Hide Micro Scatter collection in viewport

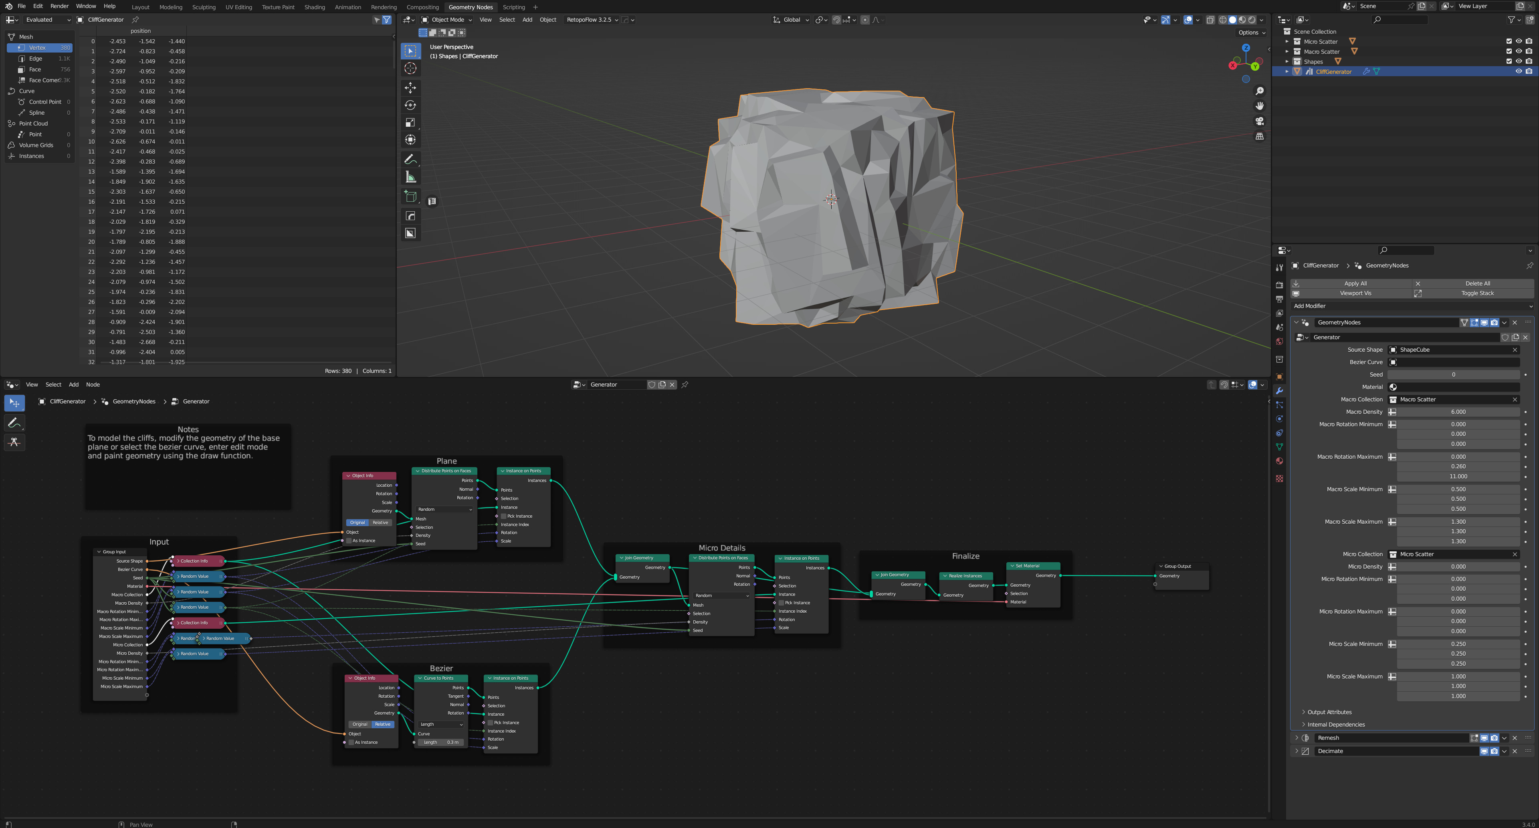click(1519, 42)
